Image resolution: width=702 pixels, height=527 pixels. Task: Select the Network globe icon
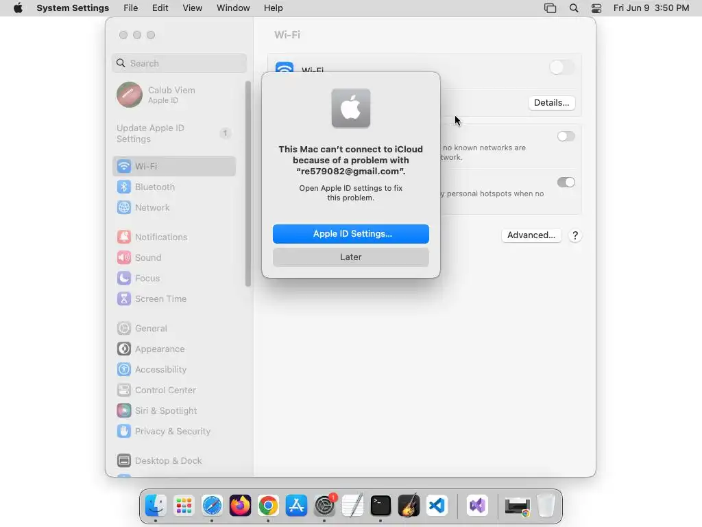[x=124, y=207]
